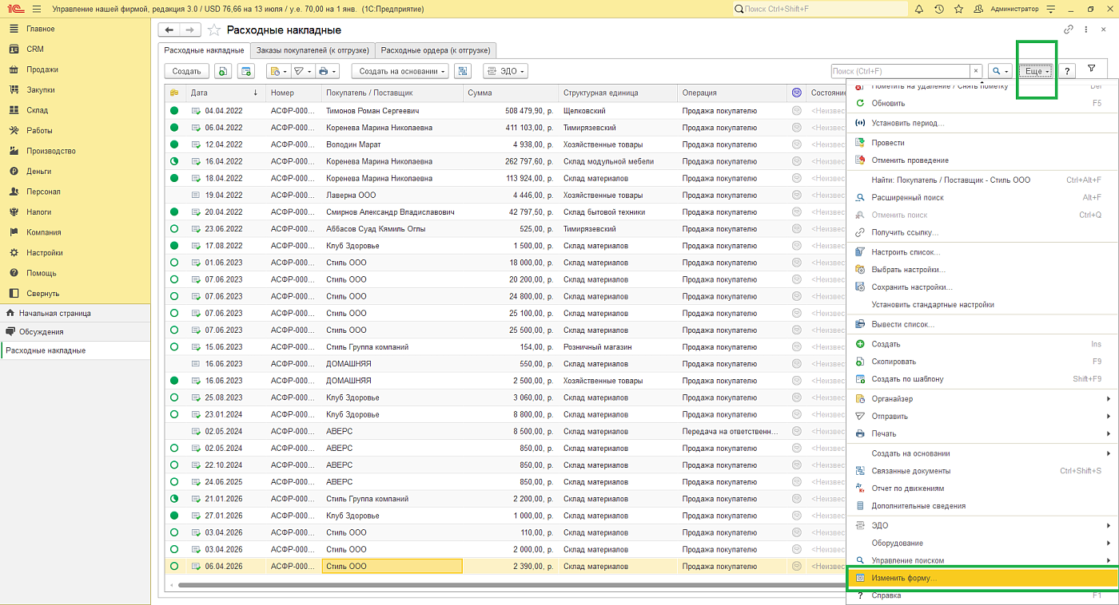This screenshot has height=605, width=1119.
Task: Open the Продажи section
Action: 75,69
